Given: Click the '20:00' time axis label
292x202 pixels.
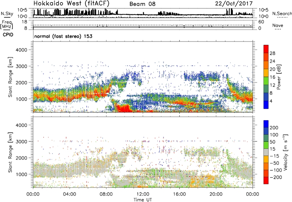Looking at the screenshot, I should 216,194.
